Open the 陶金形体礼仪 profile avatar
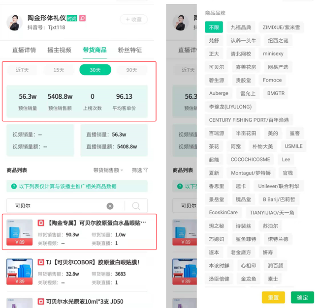Viewport: 320px width, 308px height. click(x=14, y=23)
